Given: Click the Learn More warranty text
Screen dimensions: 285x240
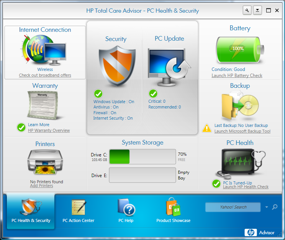Looking at the screenshot, I should [39, 125].
